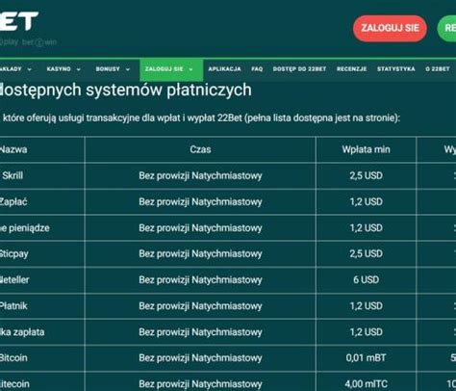Select the pieniądze row name
The image size is (456, 391).
click(x=25, y=228)
